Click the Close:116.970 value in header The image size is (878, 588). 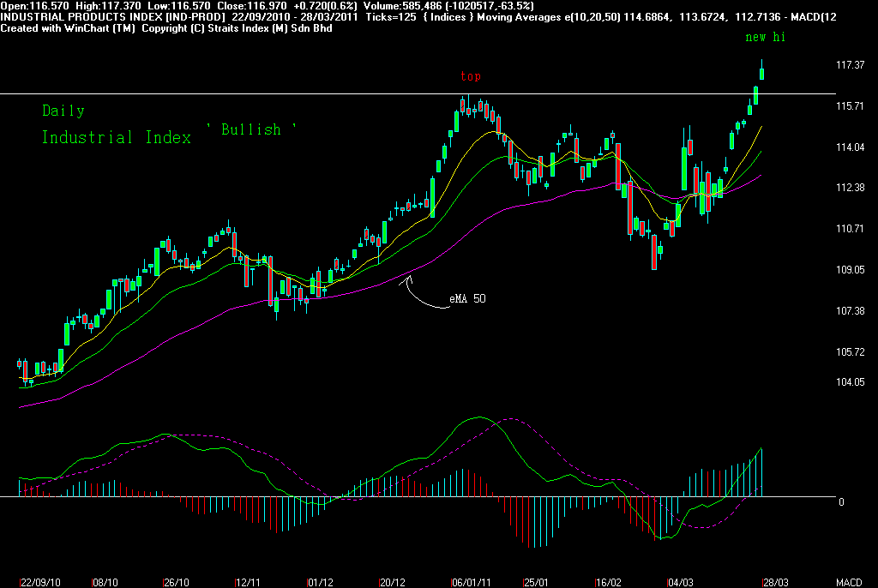click(x=251, y=6)
